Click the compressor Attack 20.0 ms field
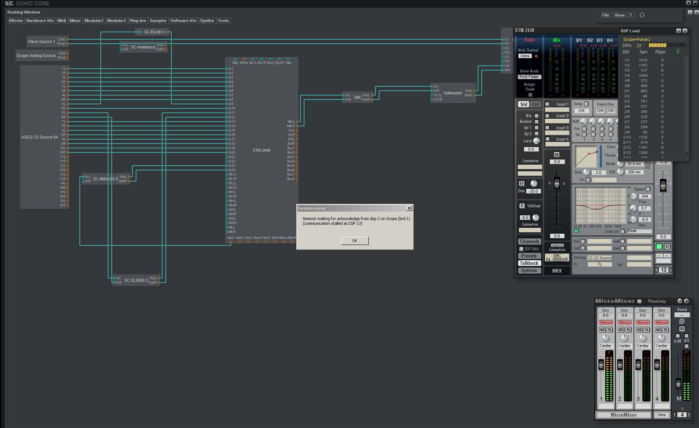The image size is (699, 428). (634, 164)
